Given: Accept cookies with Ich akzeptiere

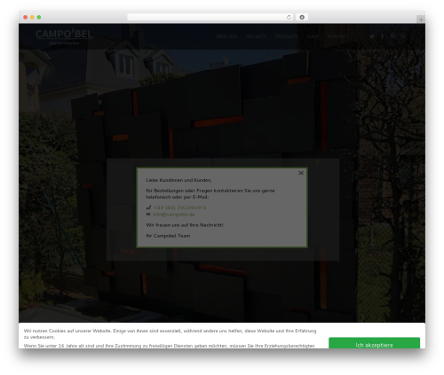Looking at the screenshot, I should [x=374, y=343].
